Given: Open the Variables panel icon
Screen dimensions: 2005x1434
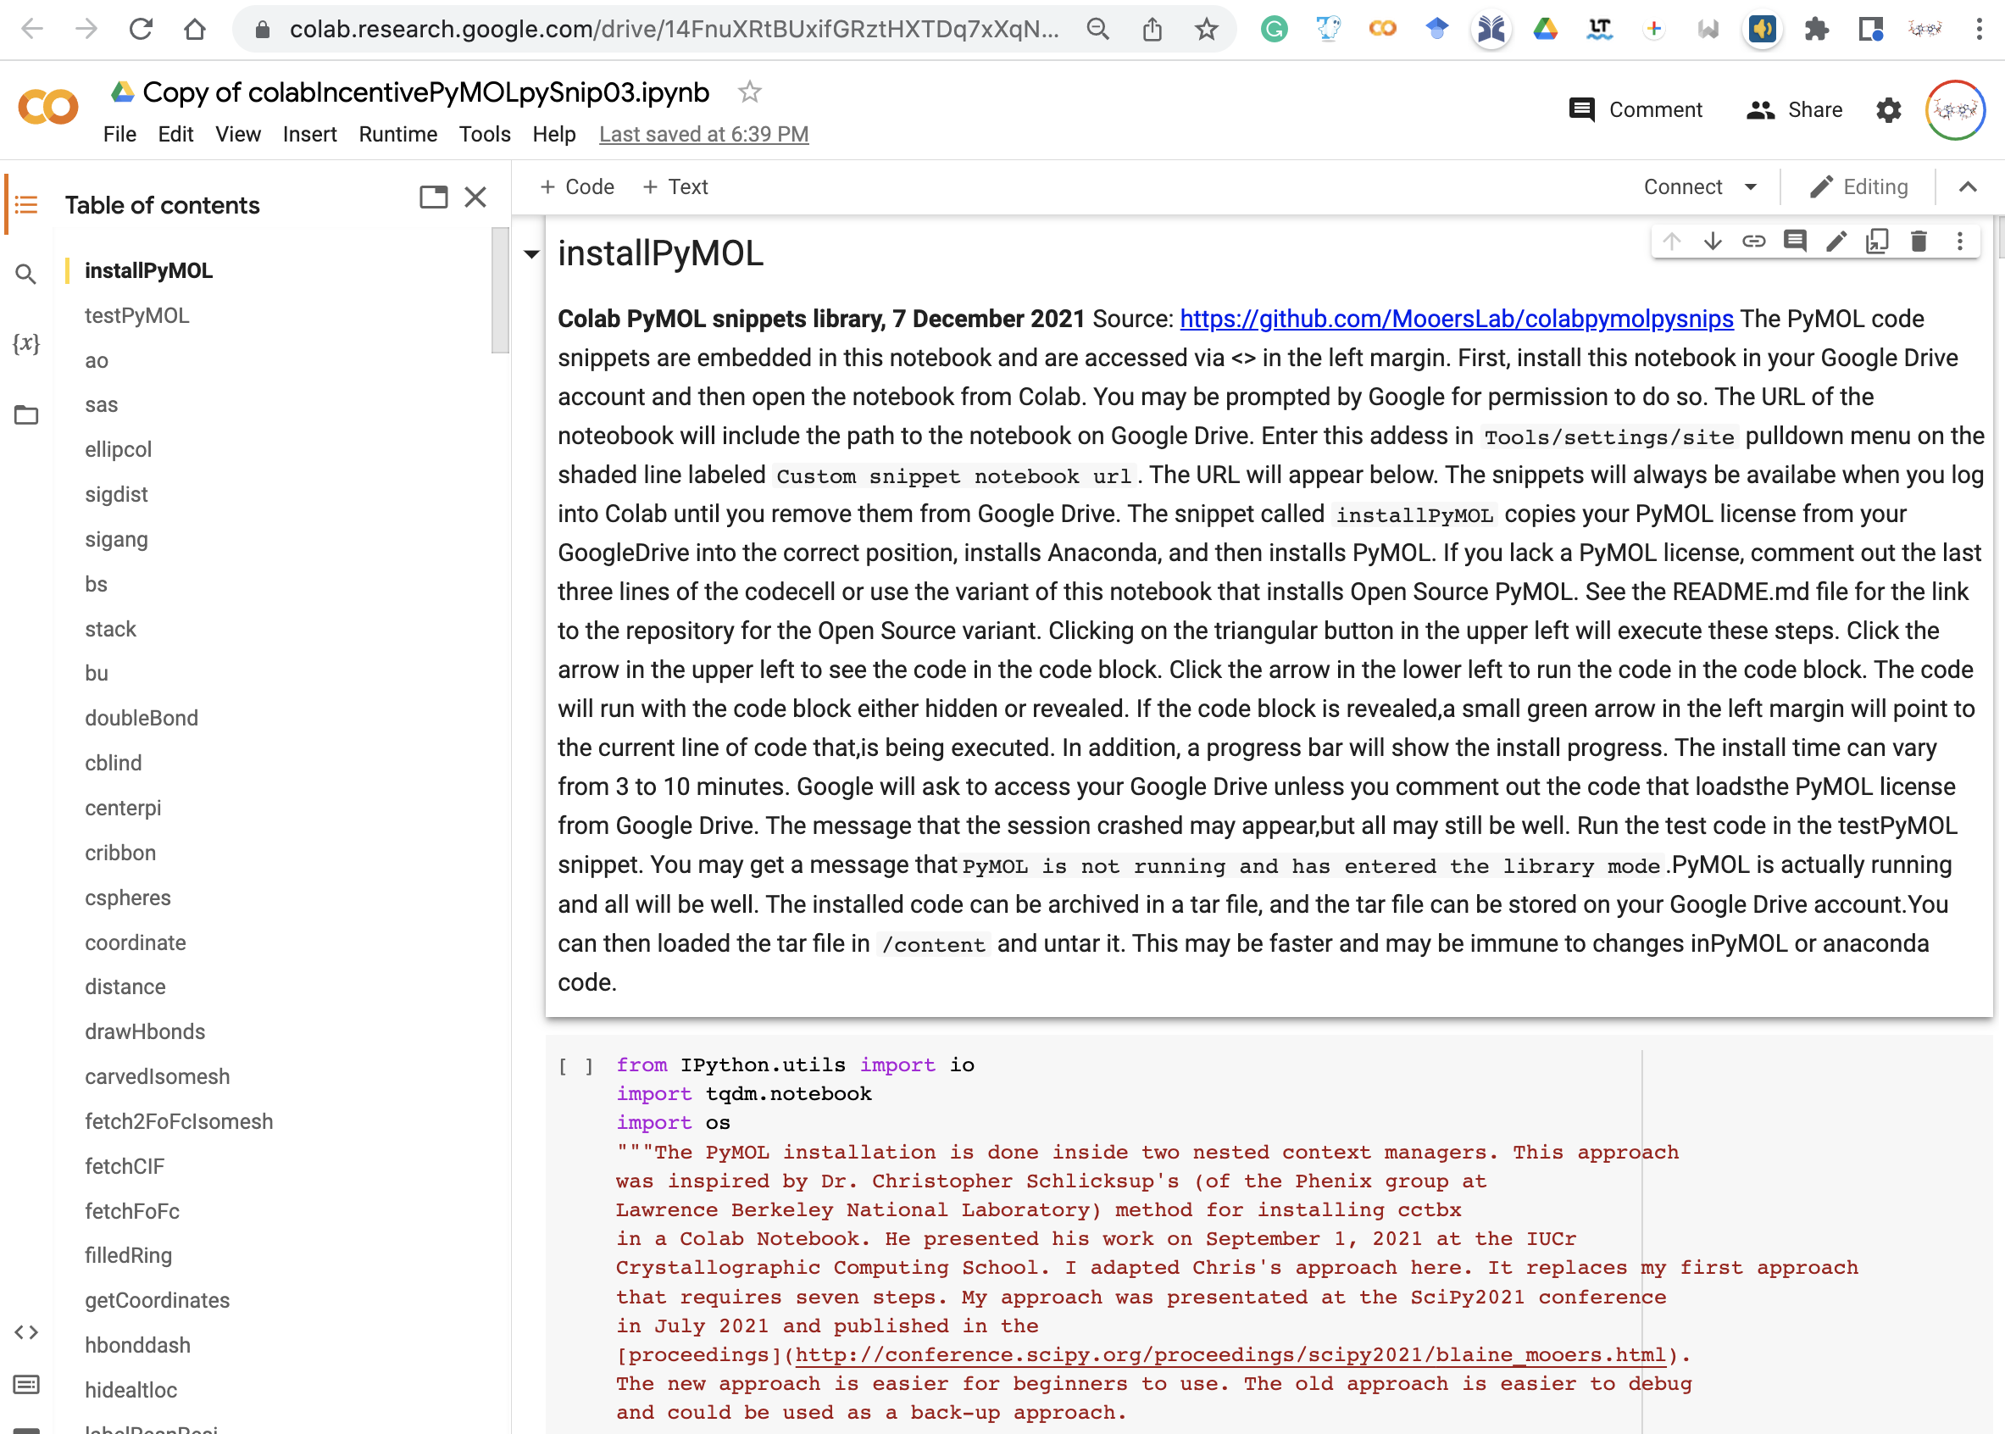Looking at the screenshot, I should (x=25, y=343).
